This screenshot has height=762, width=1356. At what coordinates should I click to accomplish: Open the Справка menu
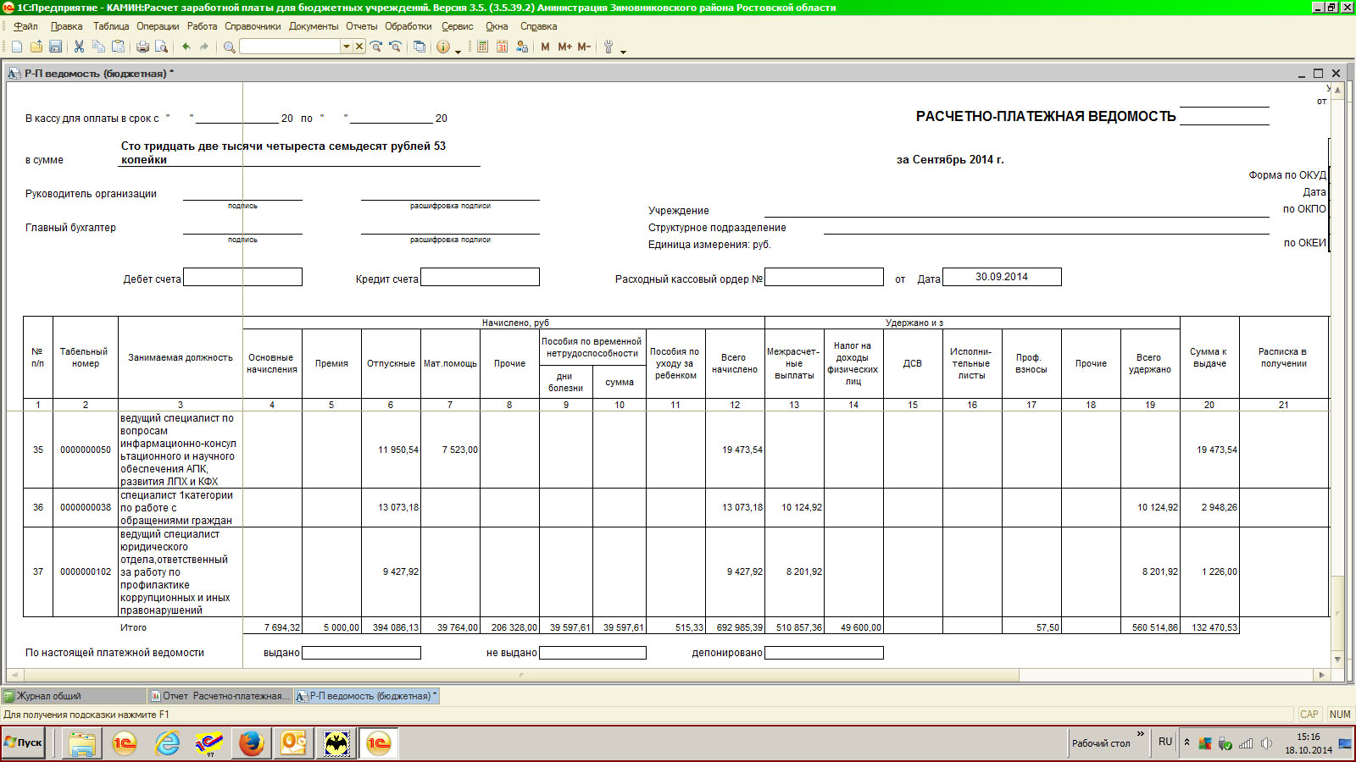[x=539, y=26]
